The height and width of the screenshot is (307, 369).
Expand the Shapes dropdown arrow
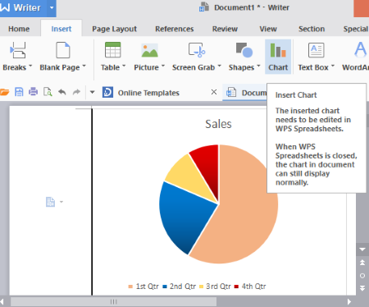(258, 66)
